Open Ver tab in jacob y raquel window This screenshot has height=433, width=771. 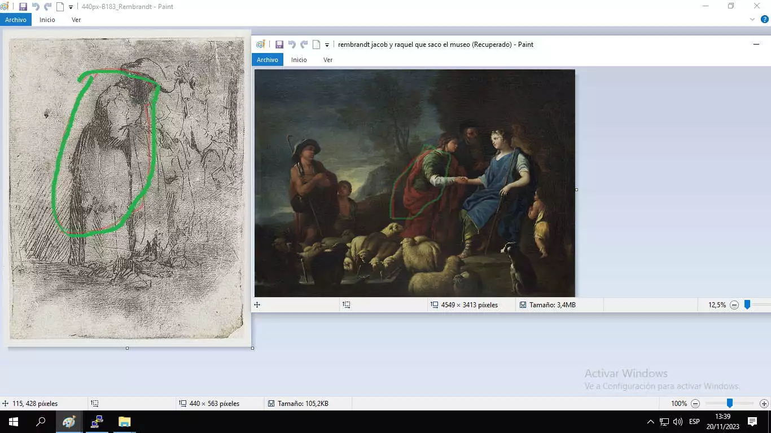tap(328, 60)
